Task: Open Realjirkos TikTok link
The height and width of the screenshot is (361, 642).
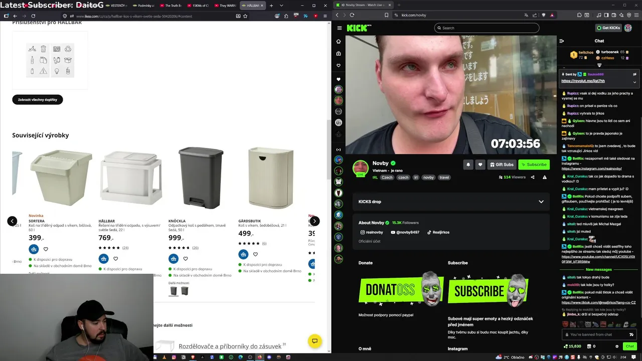Action: pyautogui.click(x=438, y=232)
